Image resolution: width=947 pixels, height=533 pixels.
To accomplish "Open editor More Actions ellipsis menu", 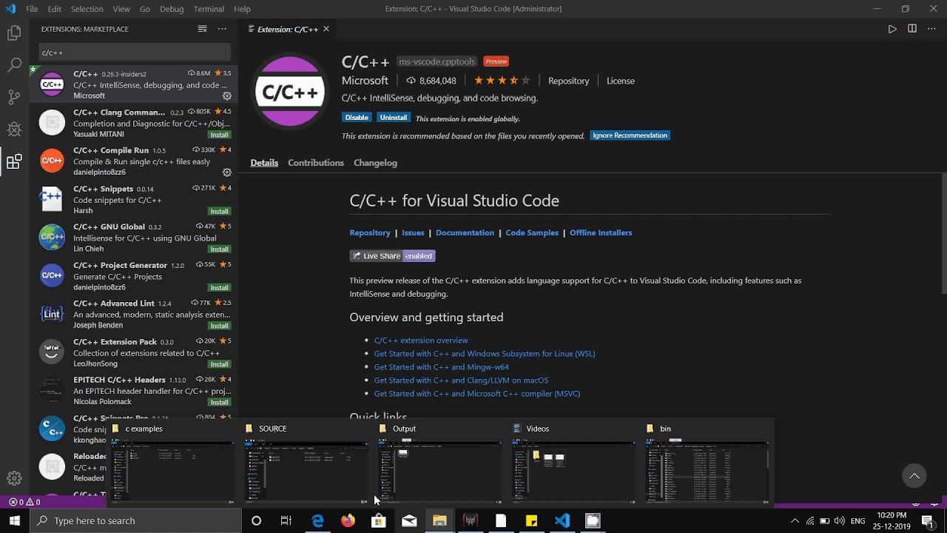I will click(x=932, y=29).
